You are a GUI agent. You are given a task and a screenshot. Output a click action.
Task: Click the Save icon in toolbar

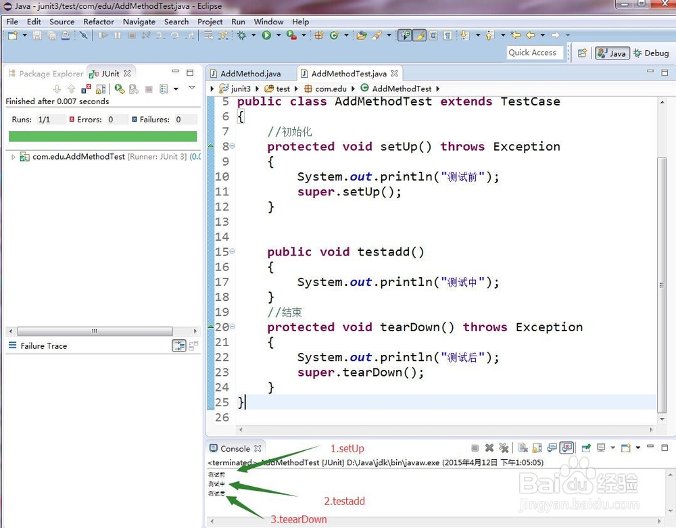[37, 35]
